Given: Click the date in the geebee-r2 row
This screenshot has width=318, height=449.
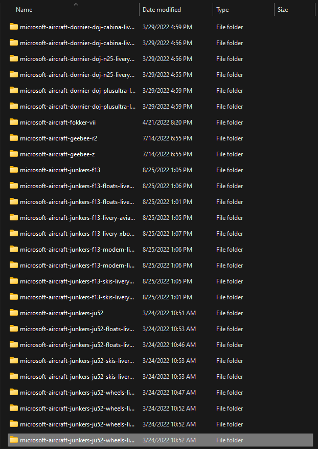Looking at the screenshot, I should [167, 138].
